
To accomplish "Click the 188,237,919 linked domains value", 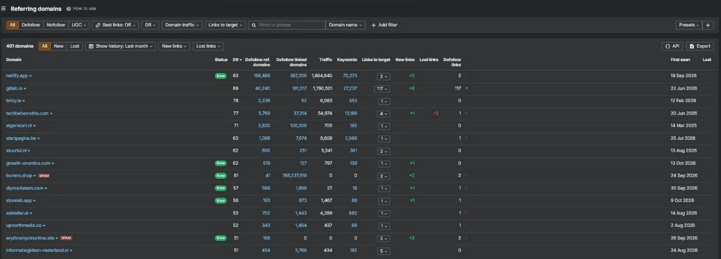I will pos(295,176).
